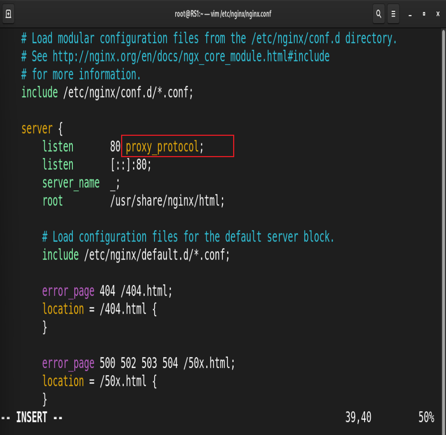Open a new terminal tab
Screen dimensions: 446x435
[8, 14]
